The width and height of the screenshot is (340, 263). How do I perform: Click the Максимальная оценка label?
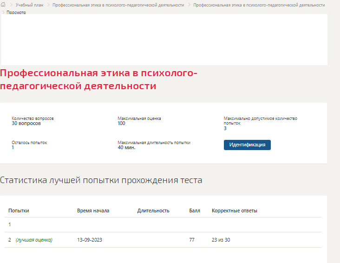click(139, 118)
